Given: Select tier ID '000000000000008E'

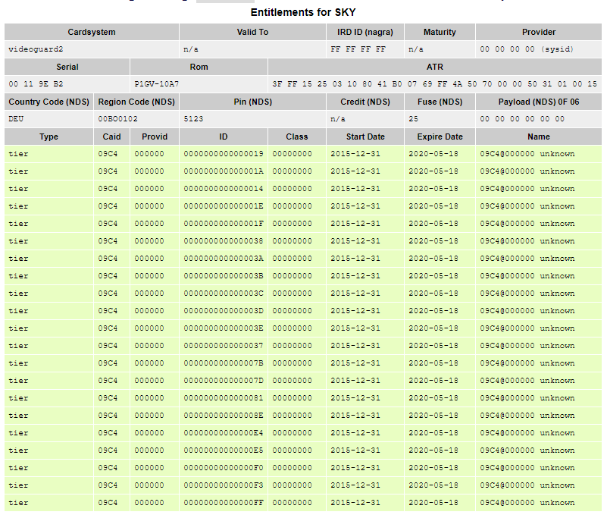Looking at the screenshot, I should click(224, 416).
